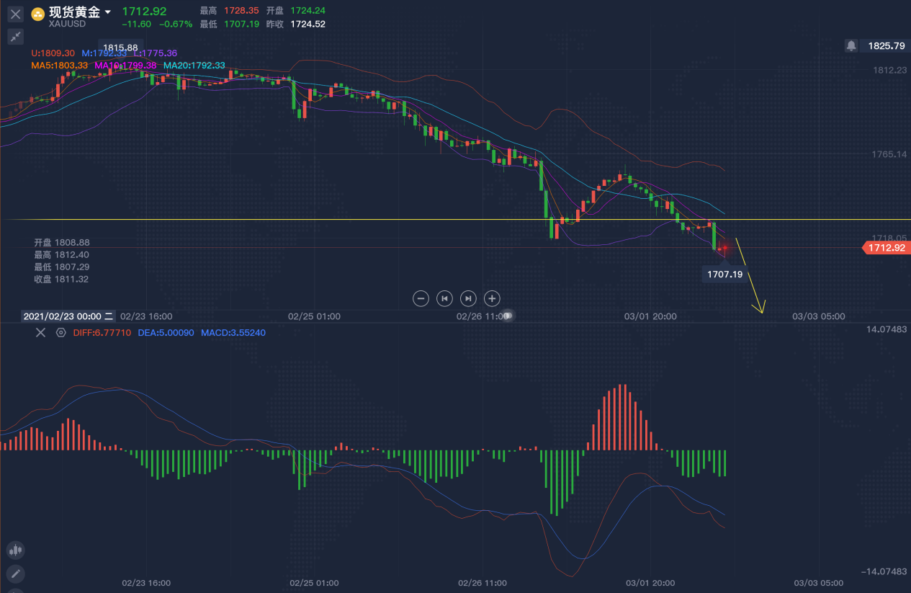Jump to the first candle with skip-back

pyautogui.click(x=445, y=298)
